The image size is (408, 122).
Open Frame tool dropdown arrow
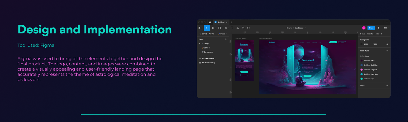pyautogui.click(x=215, y=28)
